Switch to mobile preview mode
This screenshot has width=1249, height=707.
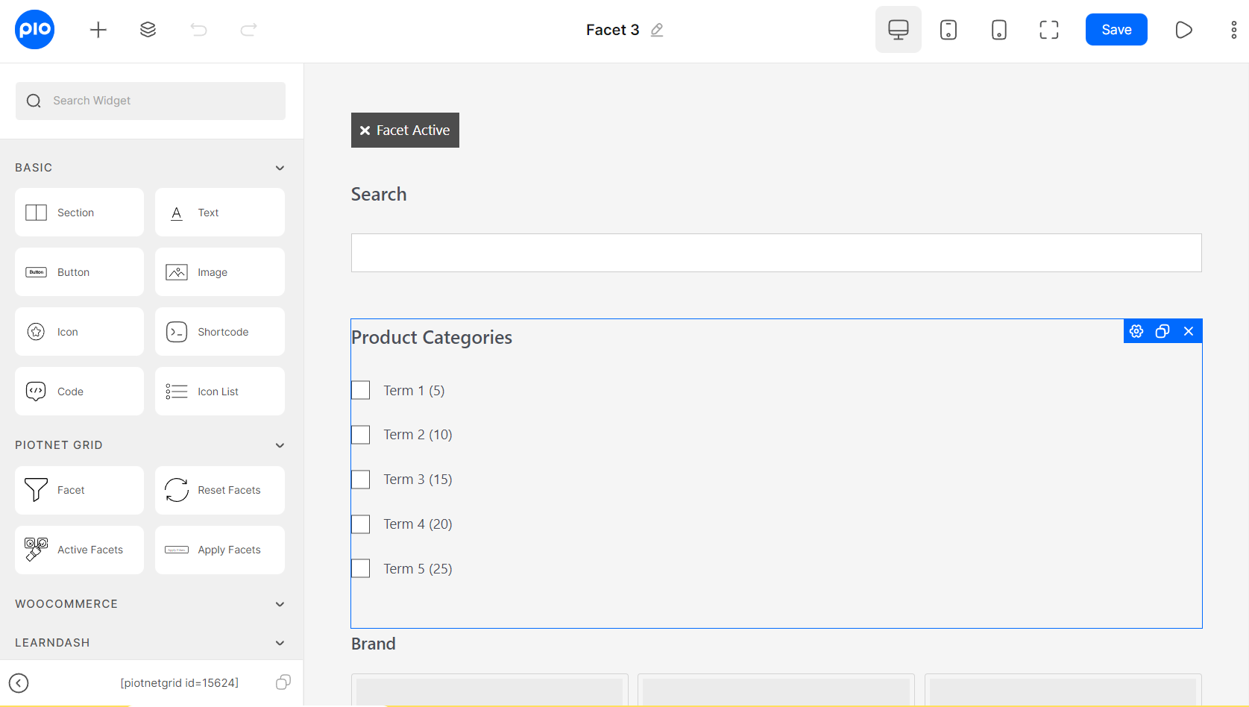tap(998, 30)
